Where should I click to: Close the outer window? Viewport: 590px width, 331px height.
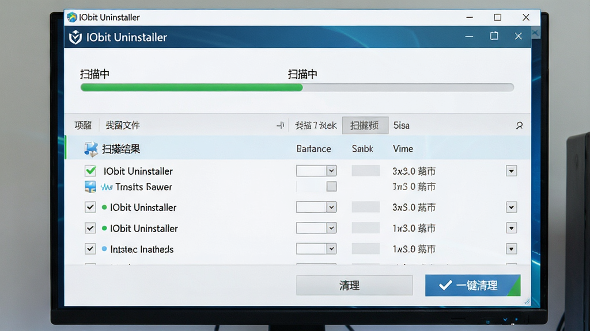[526, 17]
